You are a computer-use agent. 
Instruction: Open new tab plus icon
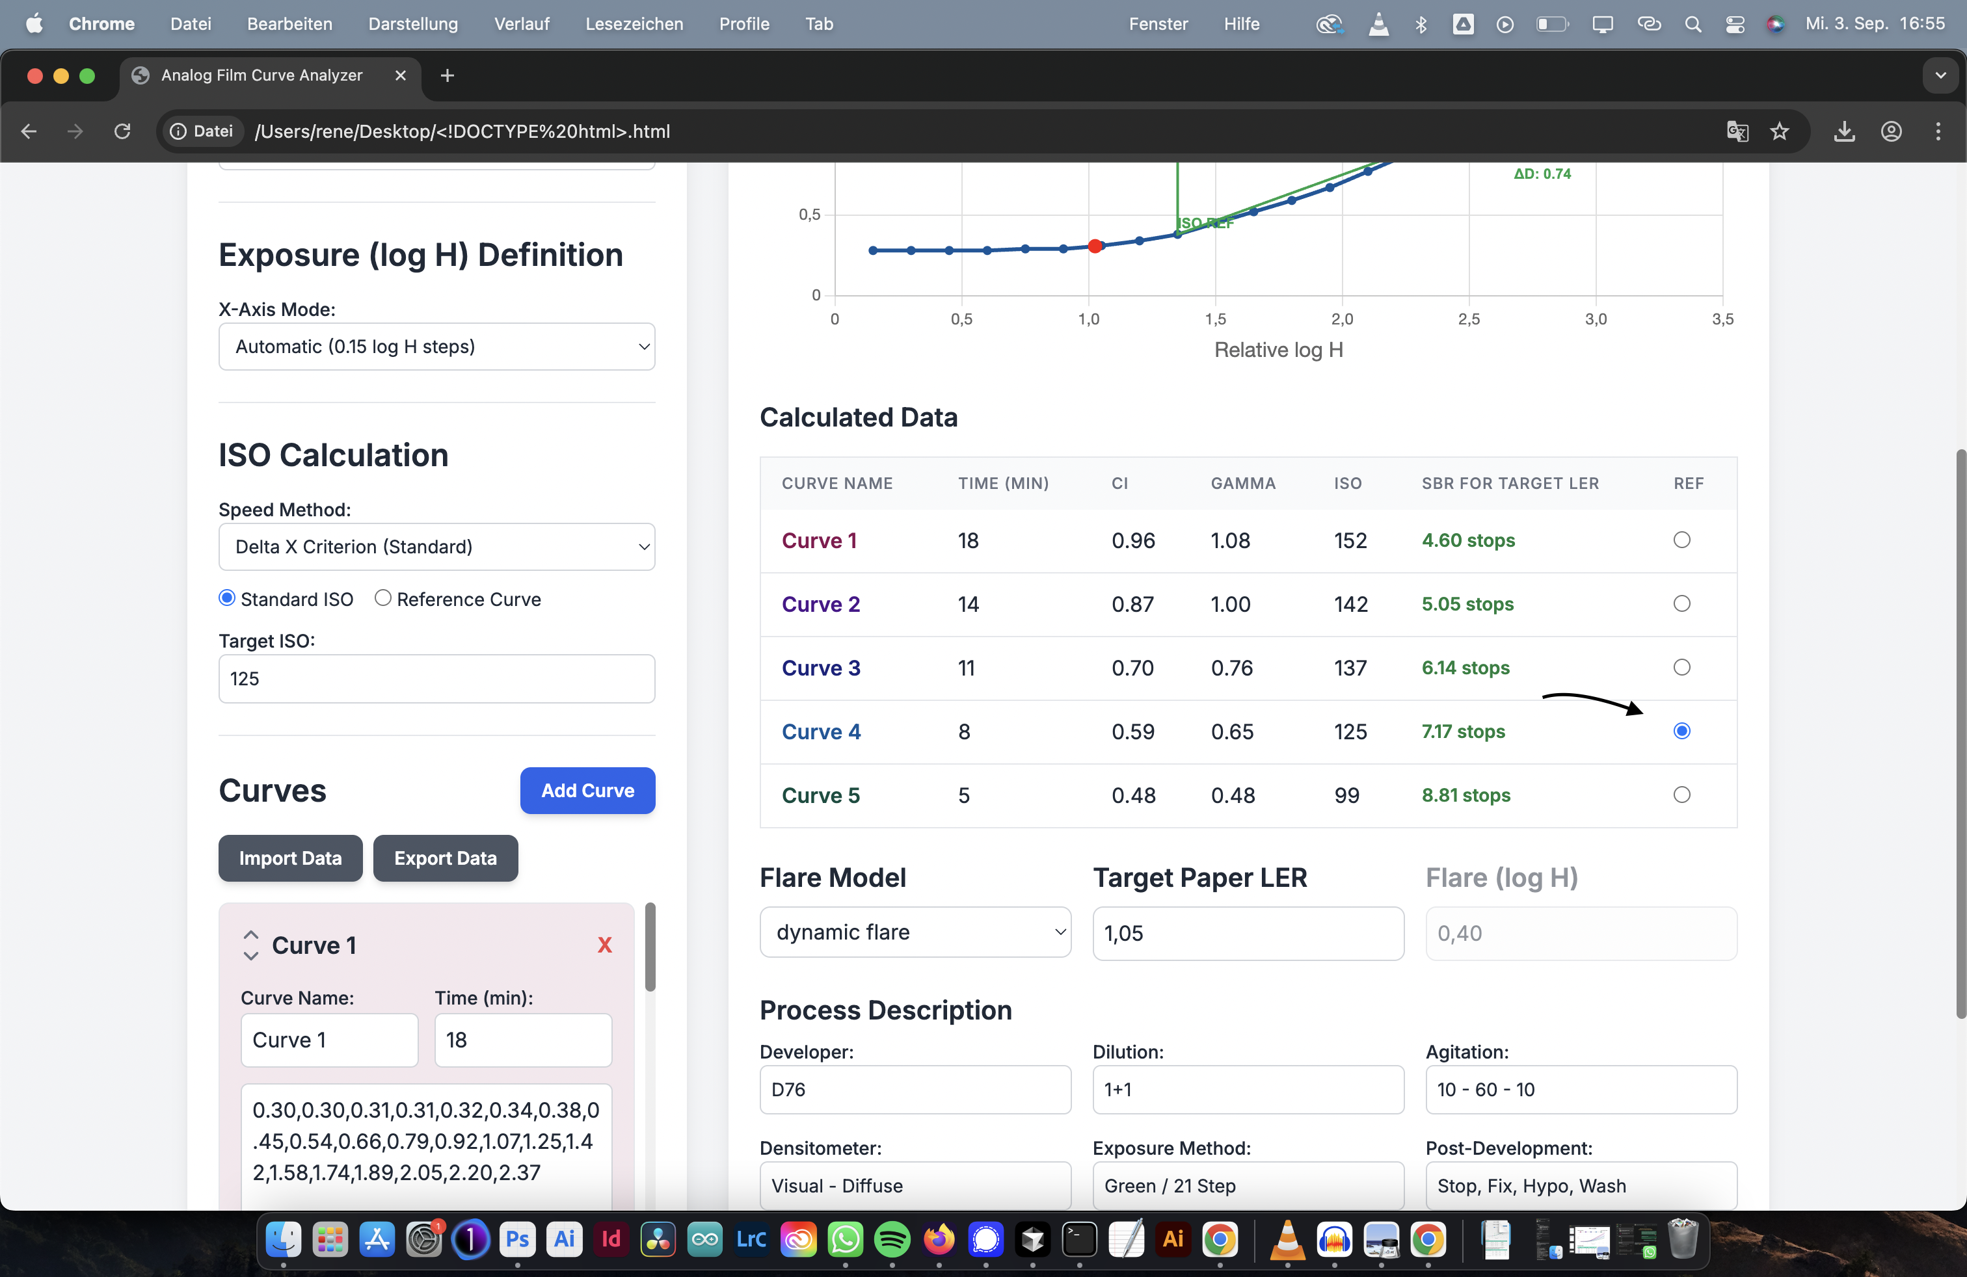point(447,75)
